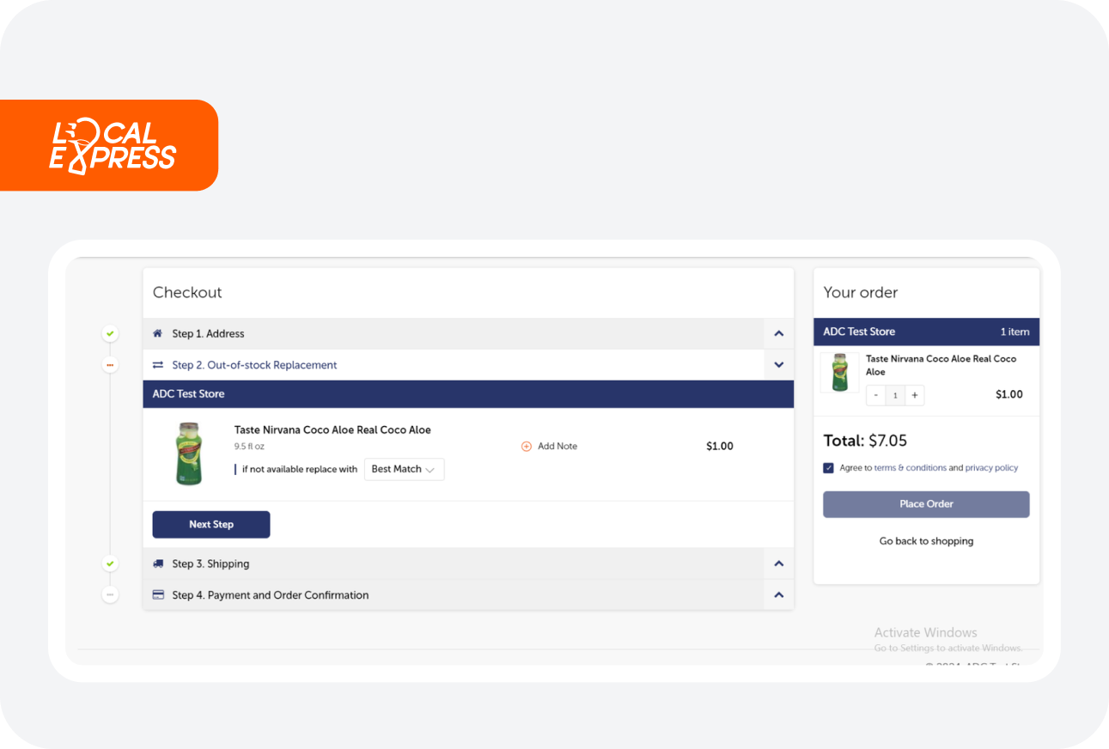
Task: Click the green checkmark status for Step 1
Action: (110, 333)
